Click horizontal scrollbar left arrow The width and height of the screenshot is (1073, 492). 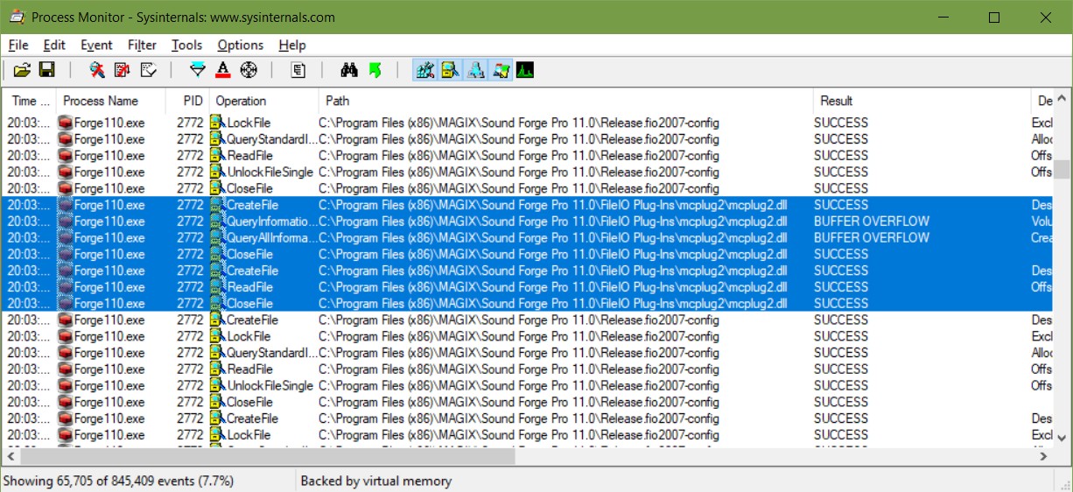[x=11, y=456]
